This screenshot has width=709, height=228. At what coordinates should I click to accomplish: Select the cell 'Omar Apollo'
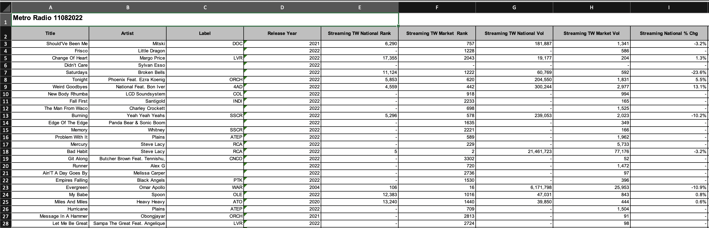[128, 187]
